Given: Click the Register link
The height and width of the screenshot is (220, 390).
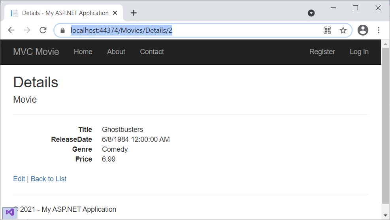Looking at the screenshot, I should coord(322,52).
